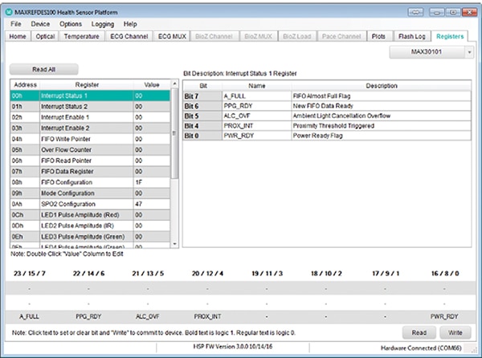Switch to the ECG Channel tab

tap(129, 37)
